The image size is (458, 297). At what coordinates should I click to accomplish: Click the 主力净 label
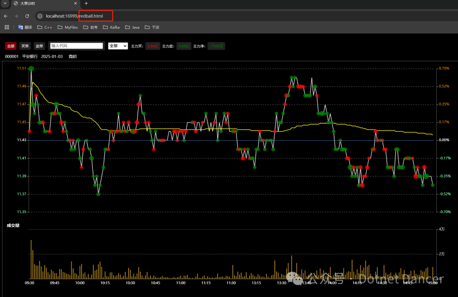199,46
